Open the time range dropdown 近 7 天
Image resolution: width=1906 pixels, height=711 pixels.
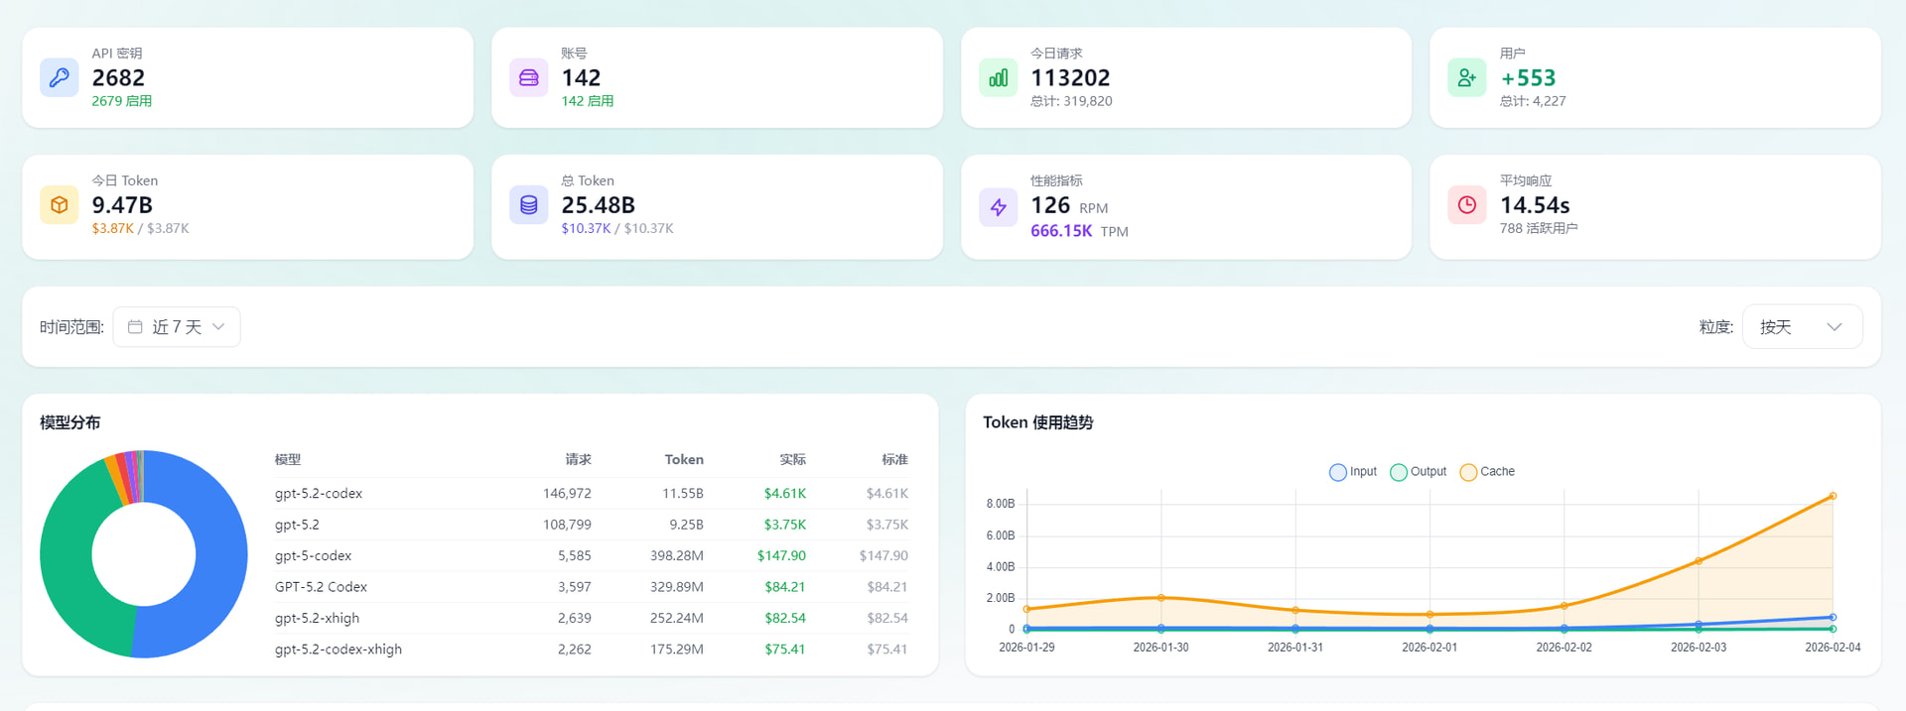(177, 327)
